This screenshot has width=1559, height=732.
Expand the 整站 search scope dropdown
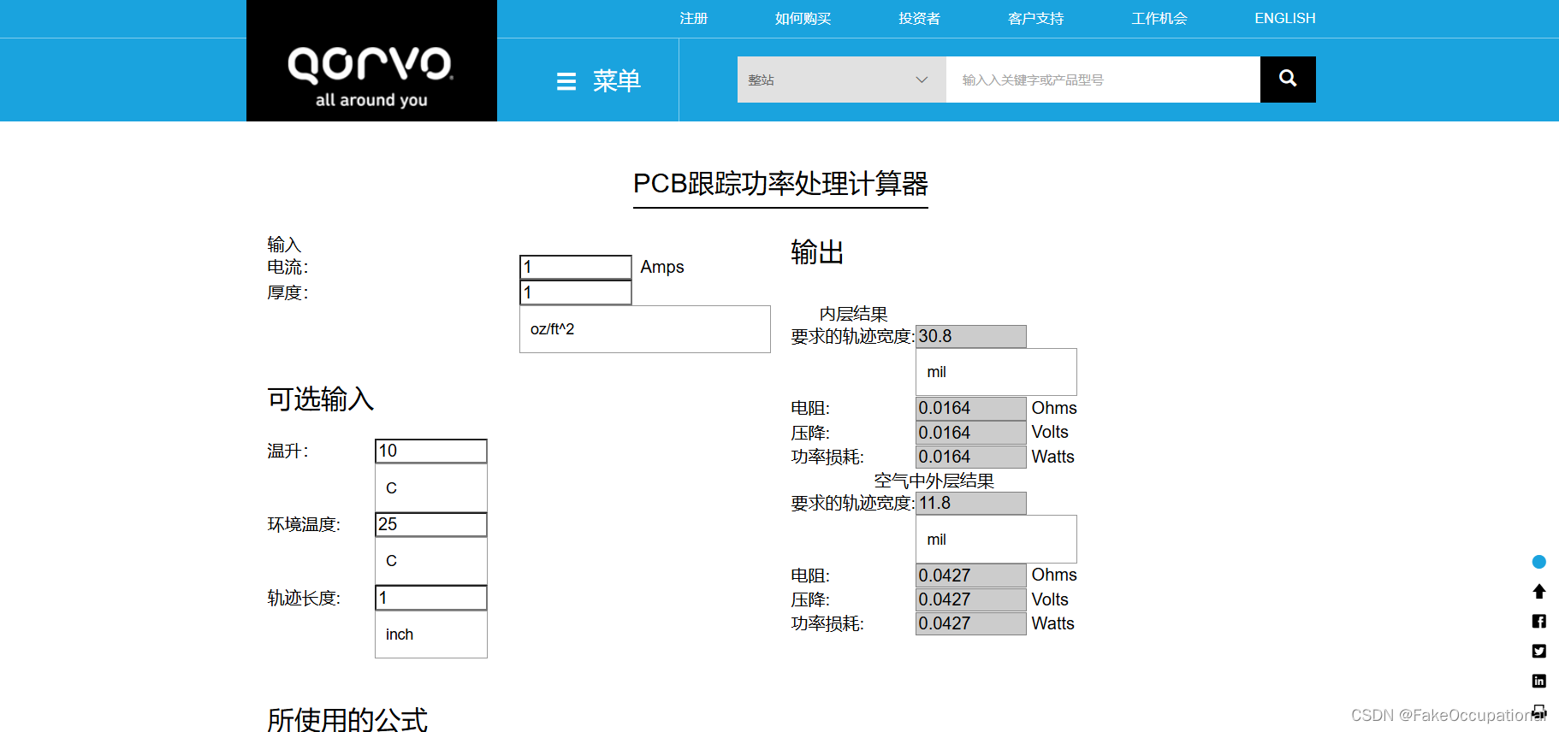click(x=842, y=80)
